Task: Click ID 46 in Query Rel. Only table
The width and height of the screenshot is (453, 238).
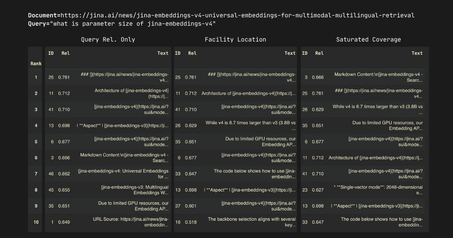Action: pyautogui.click(x=51, y=174)
